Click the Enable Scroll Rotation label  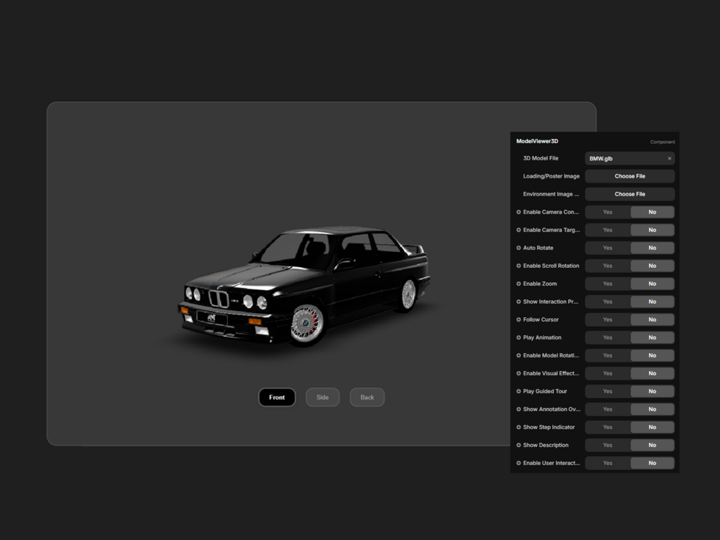pyautogui.click(x=551, y=266)
